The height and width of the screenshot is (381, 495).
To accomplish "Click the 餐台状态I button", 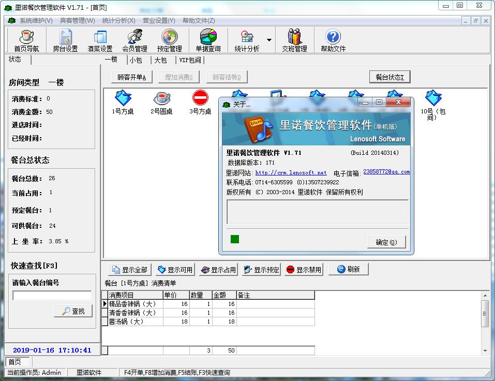I will 389,77.
